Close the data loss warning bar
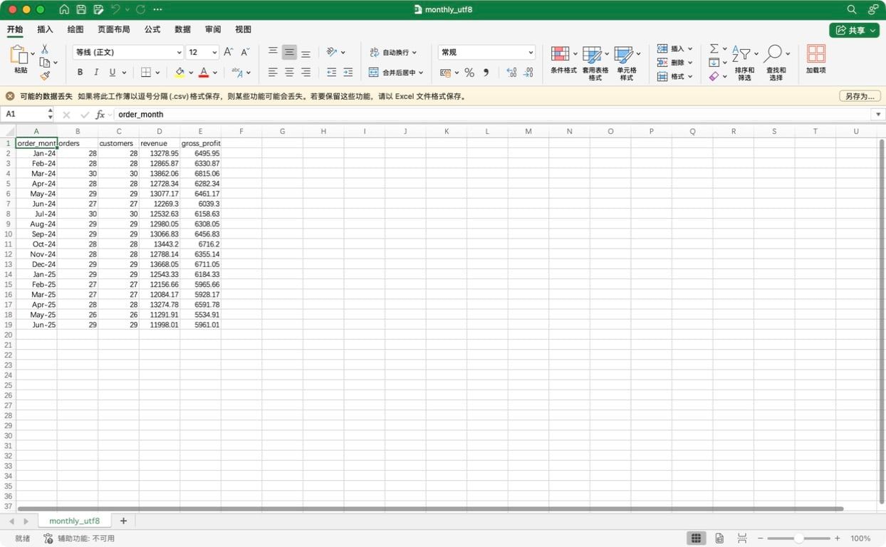 (10, 96)
